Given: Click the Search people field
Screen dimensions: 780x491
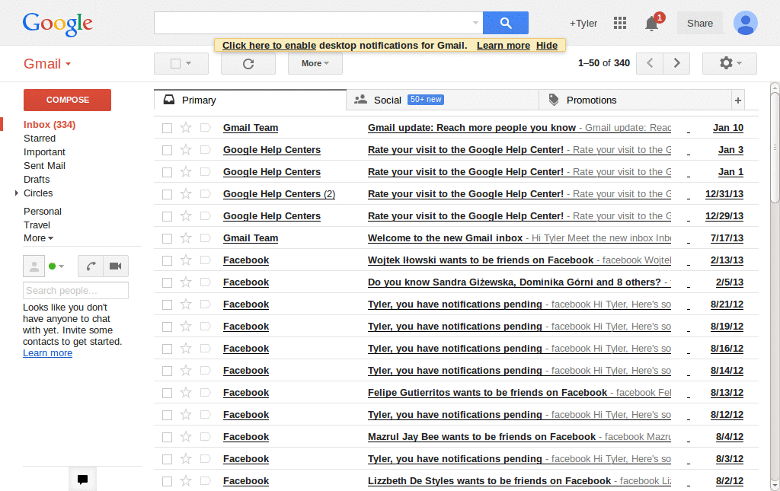Looking at the screenshot, I should pyautogui.click(x=75, y=291).
